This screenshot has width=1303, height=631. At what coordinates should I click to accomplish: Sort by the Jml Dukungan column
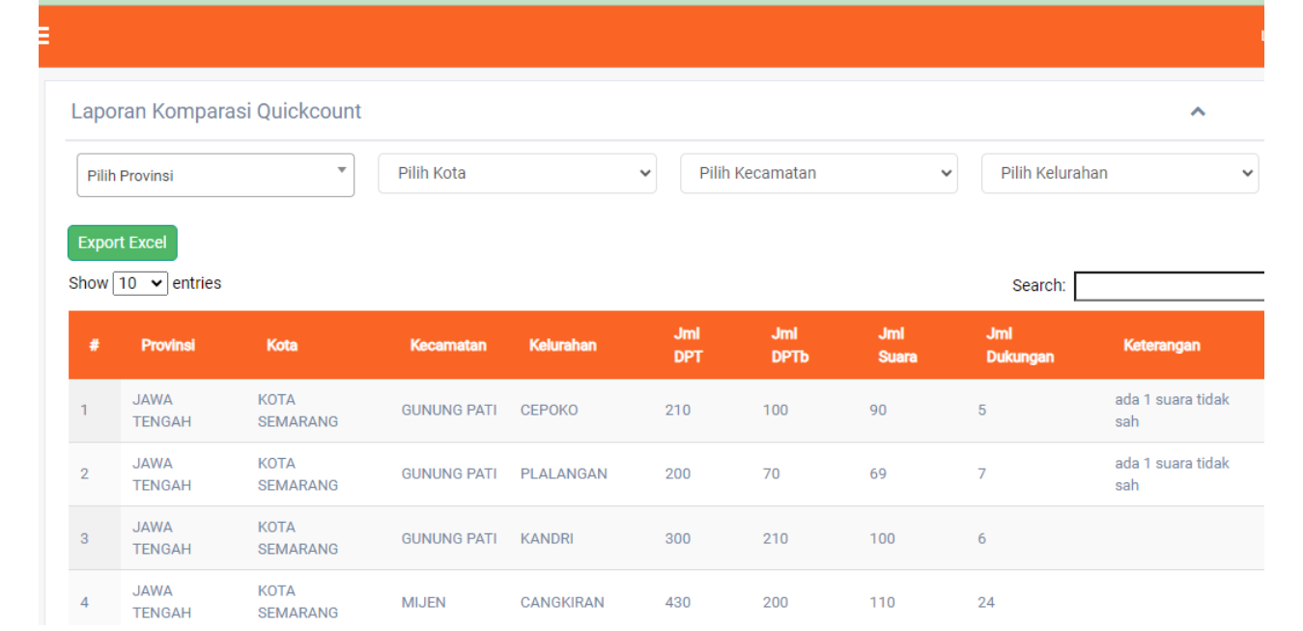pos(1019,345)
